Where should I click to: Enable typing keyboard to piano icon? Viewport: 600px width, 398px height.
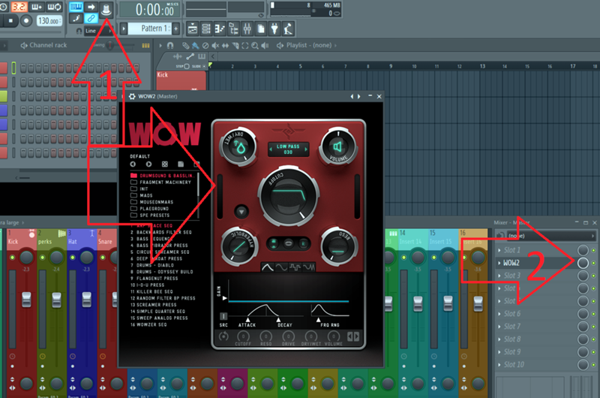point(76,7)
